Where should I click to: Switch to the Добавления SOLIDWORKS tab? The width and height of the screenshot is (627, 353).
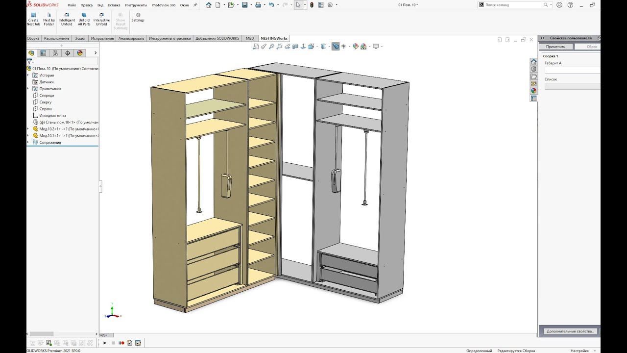pyautogui.click(x=217, y=38)
